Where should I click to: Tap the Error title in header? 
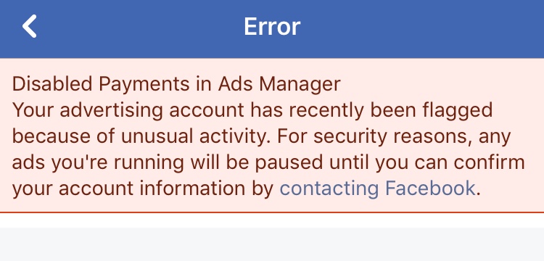(272, 27)
